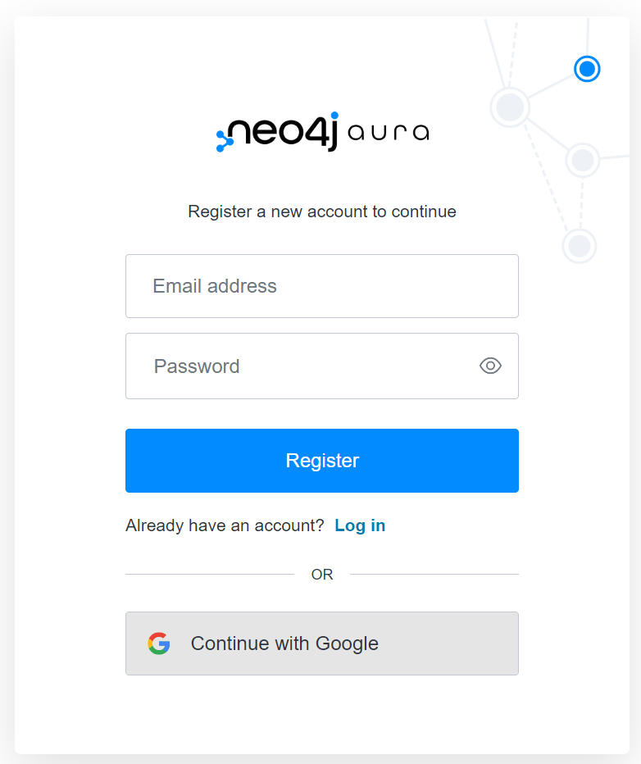Sign up using your Google account
This screenshot has width=641, height=764.
(x=321, y=643)
